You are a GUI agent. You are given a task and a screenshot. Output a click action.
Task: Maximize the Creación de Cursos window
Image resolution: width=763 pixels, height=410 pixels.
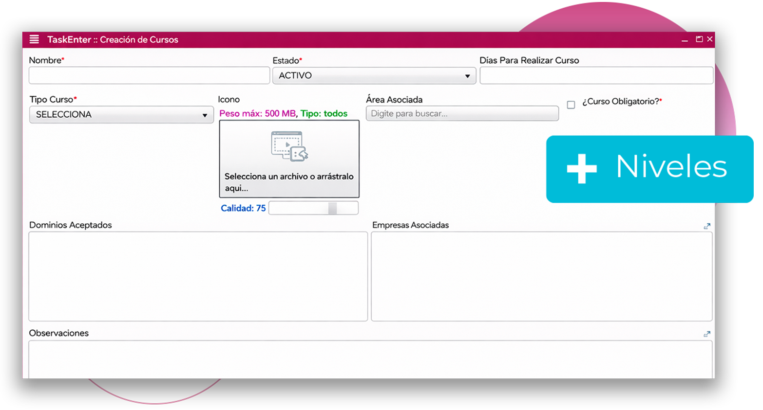699,39
